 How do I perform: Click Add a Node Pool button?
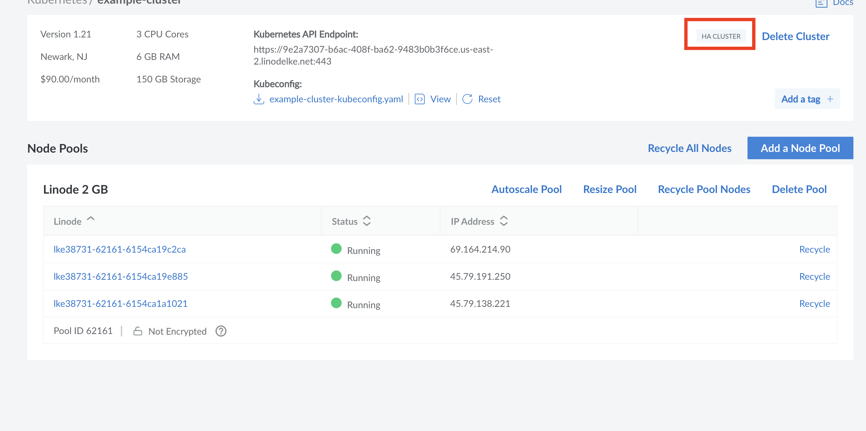[800, 148]
